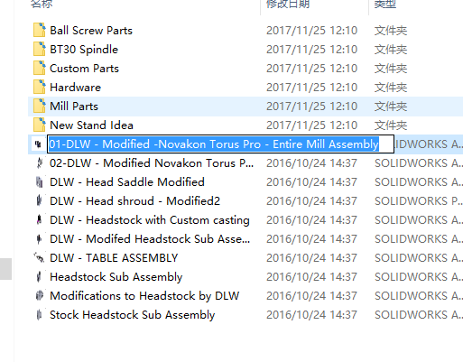The width and height of the screenshot is (463, 362).
Task: Select 02-DLW - Modified Novakon Torus file
Action: pos(152,163)
